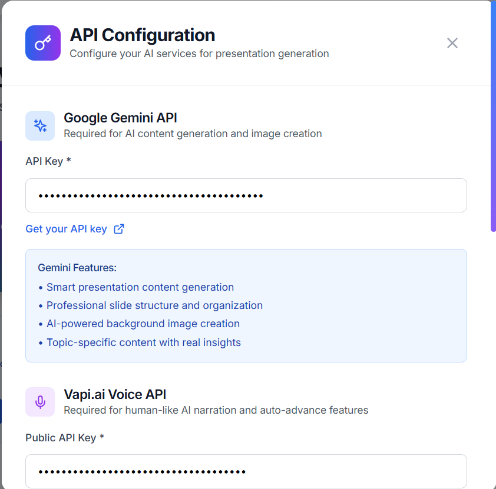Click the external link icon after Get your API key
Screen dimensions: 496x489
click(x=119, y=229)
